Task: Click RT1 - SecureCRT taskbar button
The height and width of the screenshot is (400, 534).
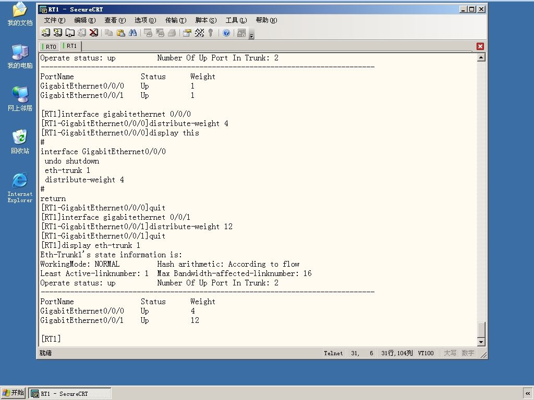Action: pos(70,394)
